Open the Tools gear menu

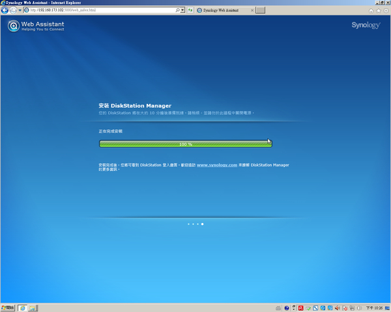click(x=386, y=10)
